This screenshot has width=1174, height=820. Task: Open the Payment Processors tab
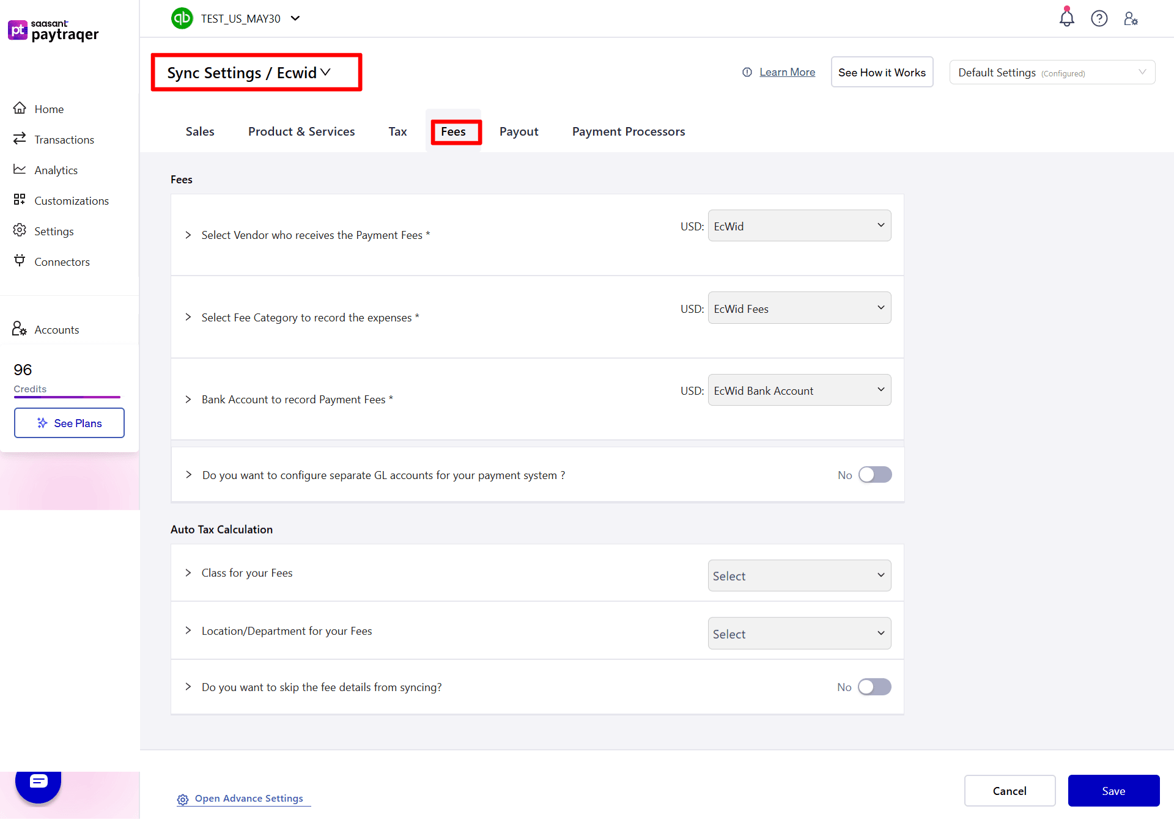pyautogui.click(x=628, y=131)
